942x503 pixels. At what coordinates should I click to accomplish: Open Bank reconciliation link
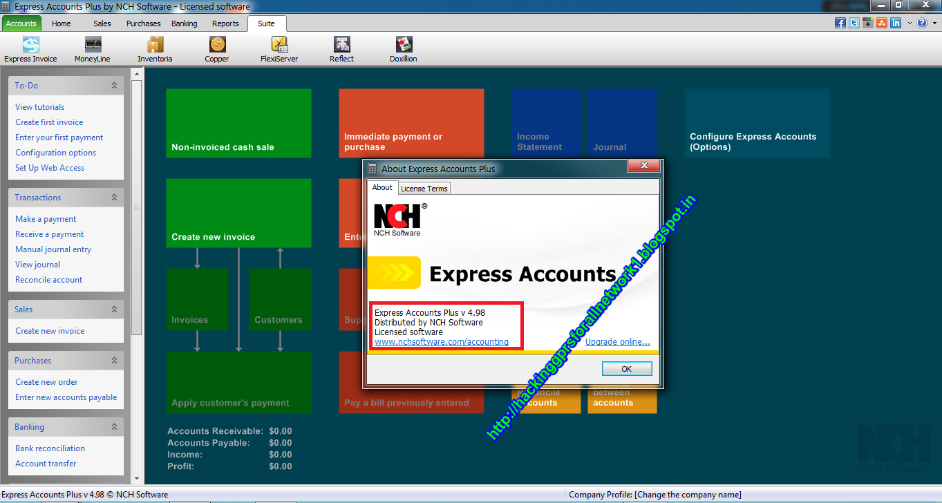click(50, 448)
